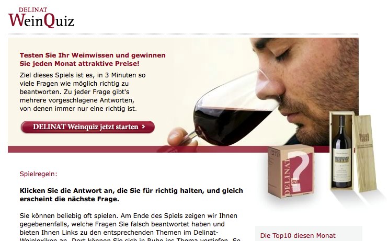Open the Die Top10 diesen Monat panel
The image size is (388, 241).
coord(298,236)
